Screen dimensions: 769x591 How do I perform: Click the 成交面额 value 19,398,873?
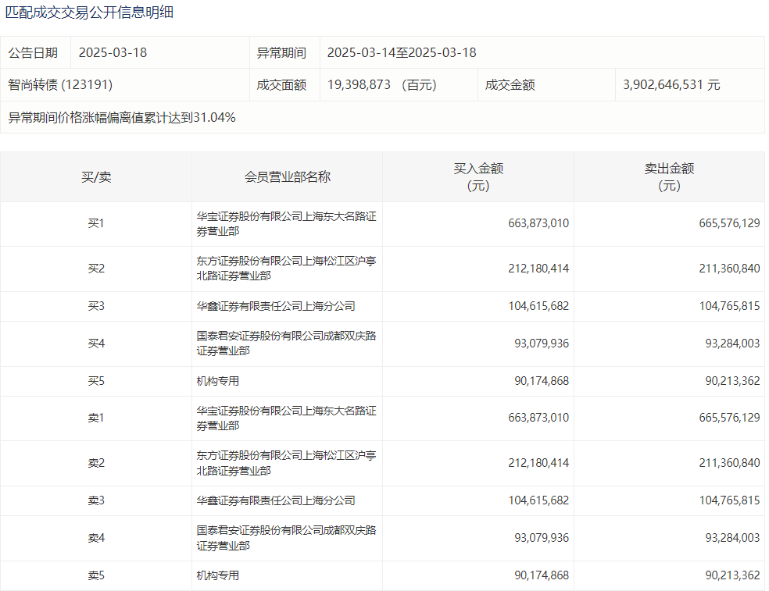pyautogui.click(x=359, y=85)
